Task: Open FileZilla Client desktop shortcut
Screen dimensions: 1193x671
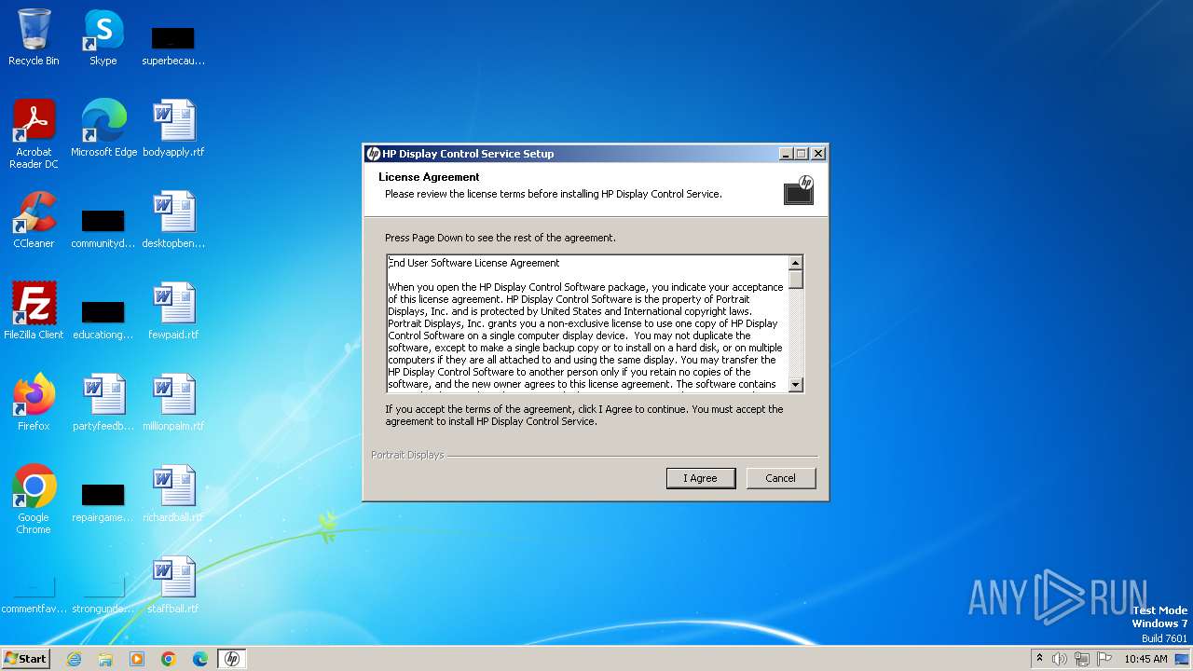Action: click(34, 311)
